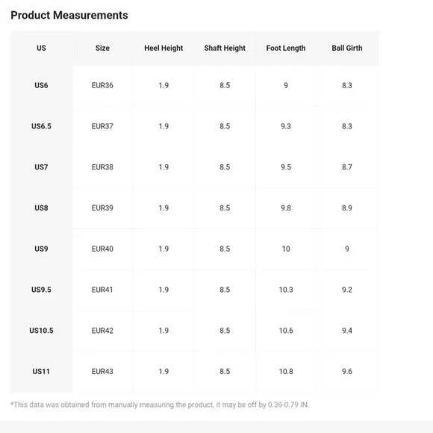Select the US11 row label
Screen dimensions: 433x433
point(41,372)
